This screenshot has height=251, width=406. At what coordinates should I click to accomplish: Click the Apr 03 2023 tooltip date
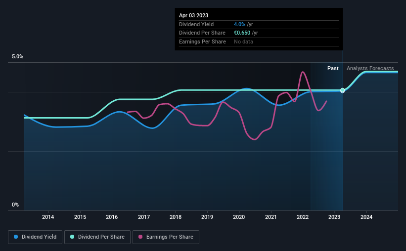pyautogui.click(x=193, y=15)
